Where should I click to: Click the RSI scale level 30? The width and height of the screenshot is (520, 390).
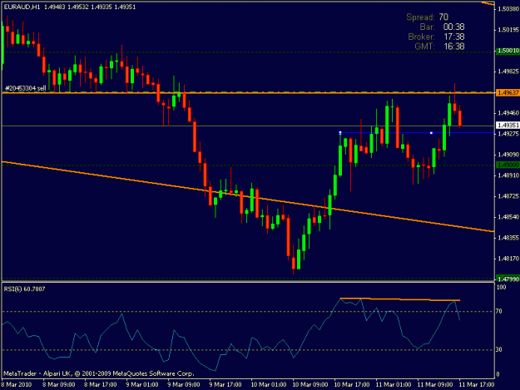point(499,349)
